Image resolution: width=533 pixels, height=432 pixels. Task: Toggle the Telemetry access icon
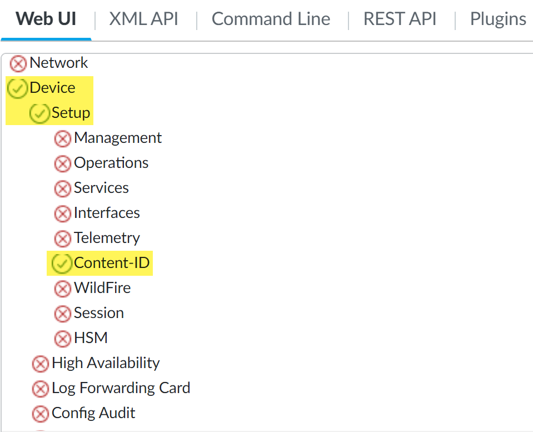[62, 239]
